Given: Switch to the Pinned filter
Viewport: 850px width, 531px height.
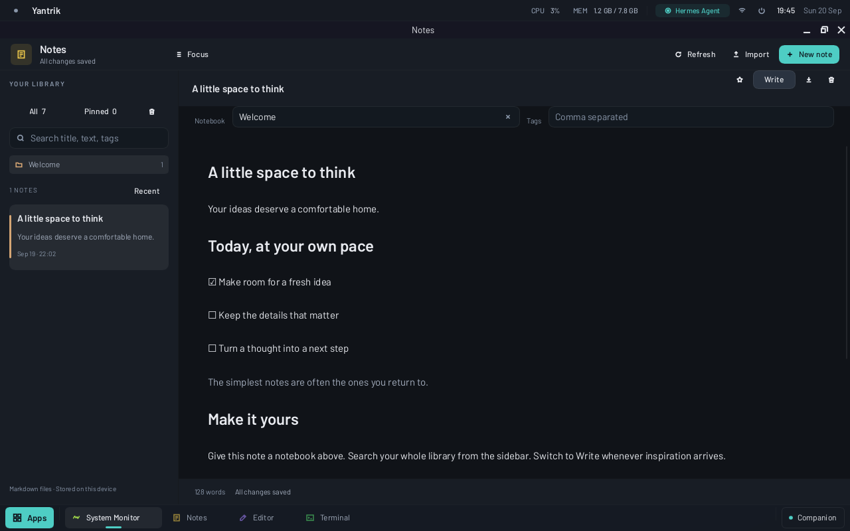Looking at the screenshot, I should click(x=100, y=112).
